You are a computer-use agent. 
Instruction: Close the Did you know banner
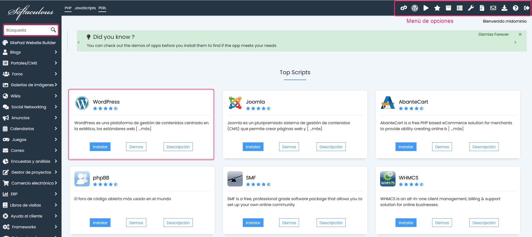click(x=520, y=34)
